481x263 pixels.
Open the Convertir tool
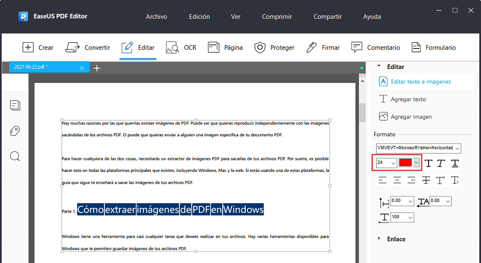(x=88, y=48)
